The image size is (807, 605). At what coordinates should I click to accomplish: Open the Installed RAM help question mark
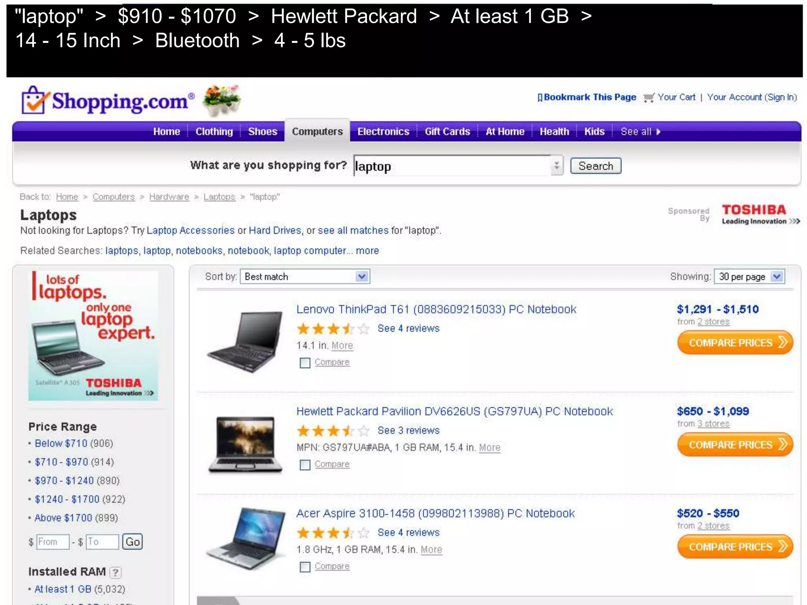click(115, 572)
